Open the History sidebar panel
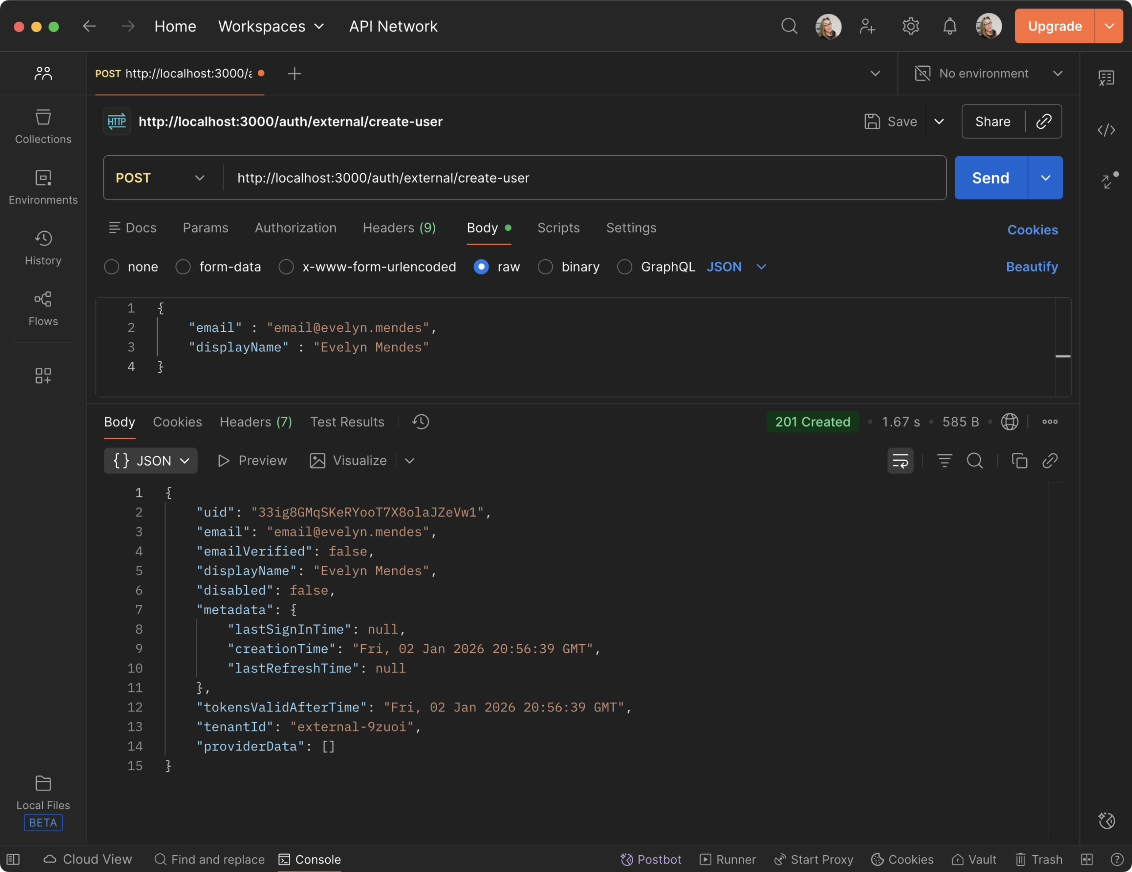1132x872 pixels. pyautogui.click(x=43, y=247)
